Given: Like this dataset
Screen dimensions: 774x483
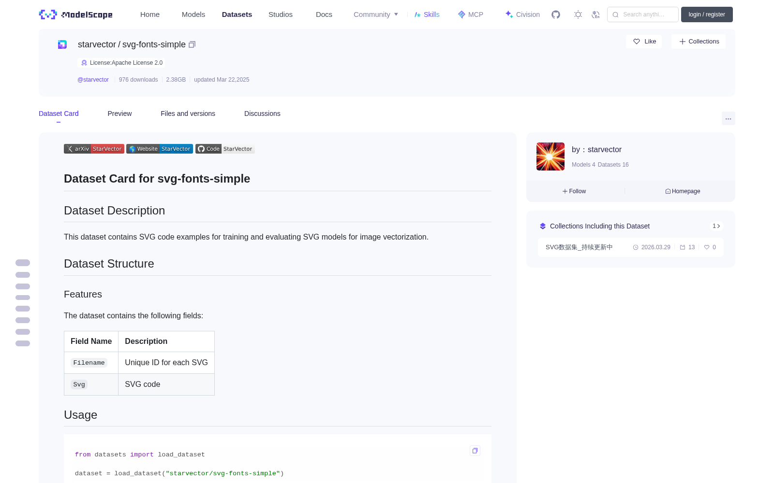Looking at the screenshot, I should (644, 42).
